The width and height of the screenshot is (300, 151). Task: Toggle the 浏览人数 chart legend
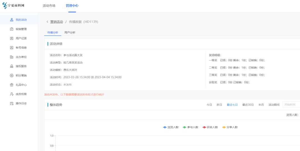(x=171, y=127)
